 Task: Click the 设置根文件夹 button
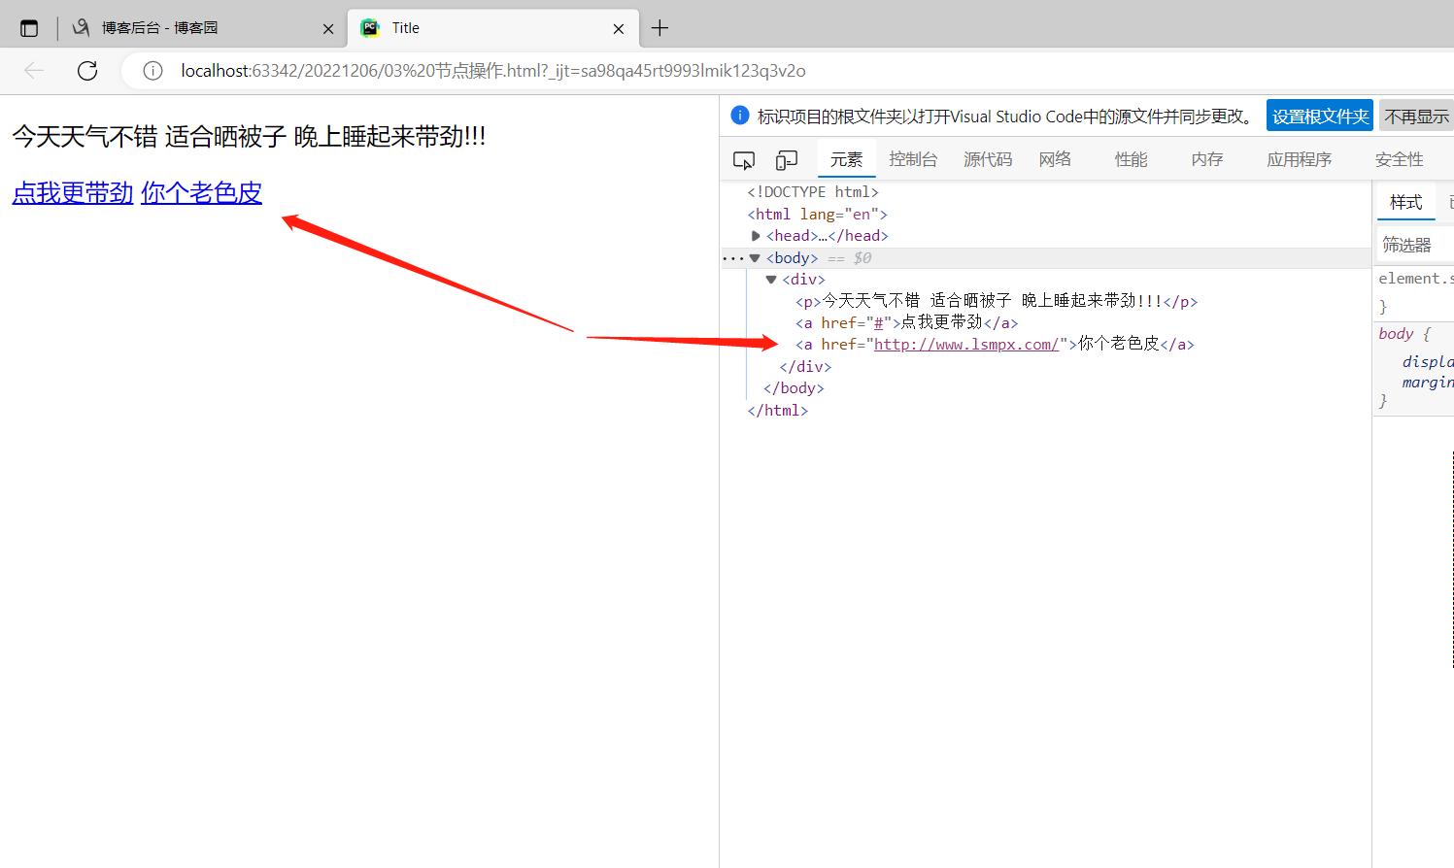[1320, 117]
